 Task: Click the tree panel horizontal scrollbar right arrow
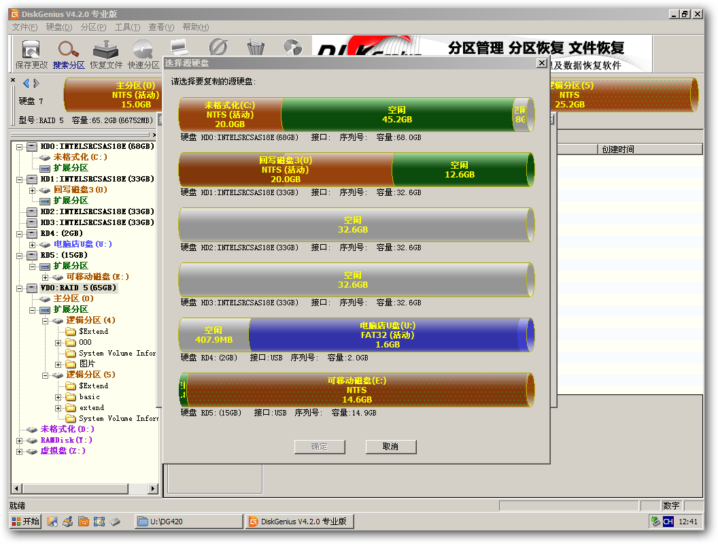pos(153,489)
